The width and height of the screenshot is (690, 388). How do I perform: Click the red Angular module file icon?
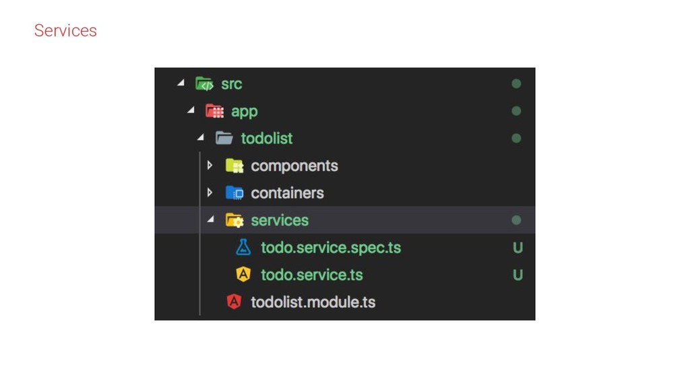(234, 302)
